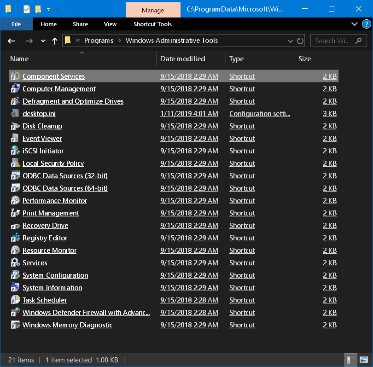Image resolution: width=373 pixels, height=367 pixels.
Task: Open the Shortcut Tools tab
Action: (x=153, y=24)
